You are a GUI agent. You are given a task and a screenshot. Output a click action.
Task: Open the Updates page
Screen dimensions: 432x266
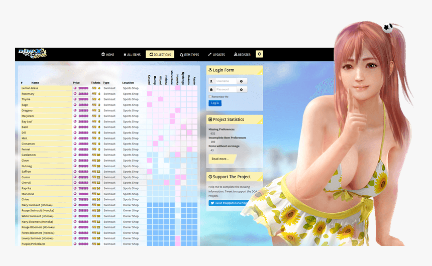point(217,55)
